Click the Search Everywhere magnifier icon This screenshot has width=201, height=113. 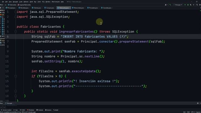click(197, 5)
